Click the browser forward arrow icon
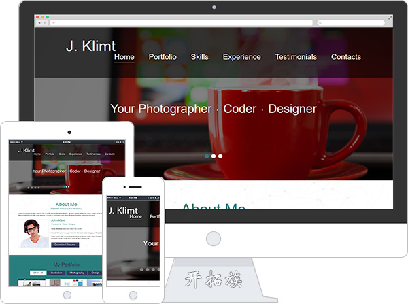 point(45,23)
